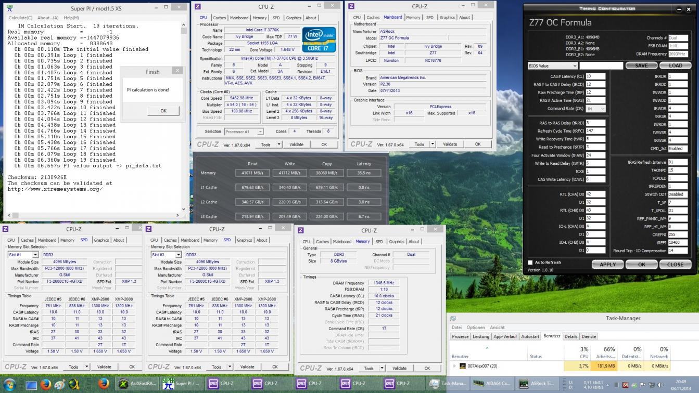This screenshot has width=699, height=393.
Task: Click Tools button in Slot #3 SPD window
Action: tap(217, 366)
